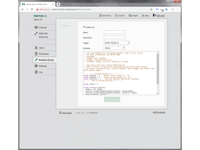Click the Name input field
The image size is (200, 150).
coord(114,32)
